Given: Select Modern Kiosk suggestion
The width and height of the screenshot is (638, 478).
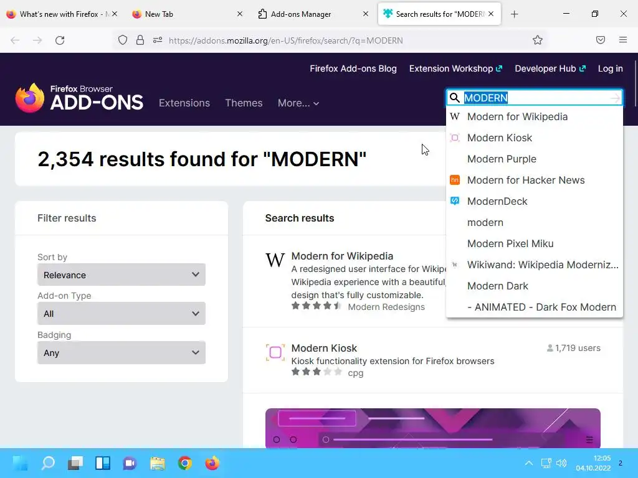Looking at the screenshot, I should (534, 138).
